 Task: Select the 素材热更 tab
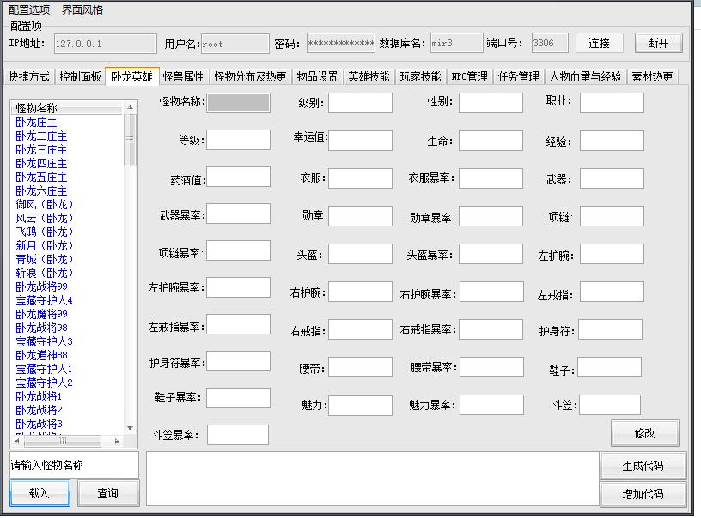[652, 76]
